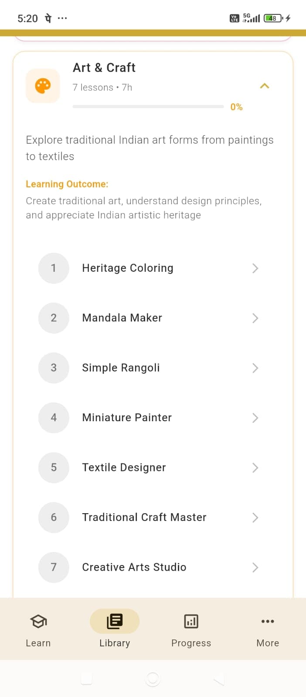Screen dimensions: 306x697
Task: Expand the Heritage Coloring lesson
Action: (x=255, y=268)
